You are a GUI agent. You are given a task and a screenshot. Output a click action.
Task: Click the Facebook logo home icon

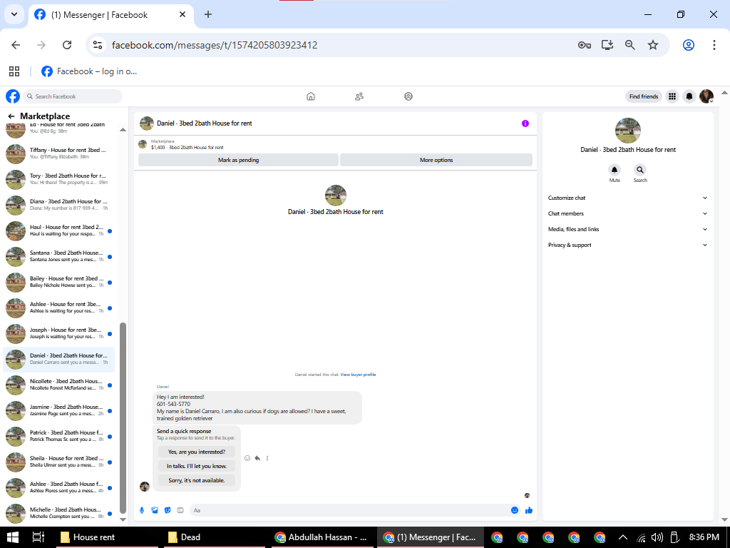pyautogui.click(x=13, y=96)
